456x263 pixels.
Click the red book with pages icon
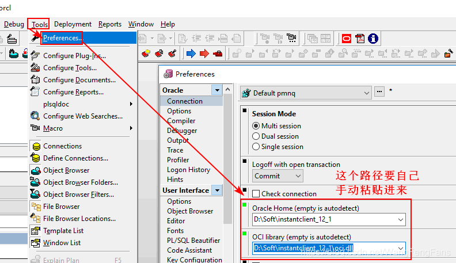(159, 54)
